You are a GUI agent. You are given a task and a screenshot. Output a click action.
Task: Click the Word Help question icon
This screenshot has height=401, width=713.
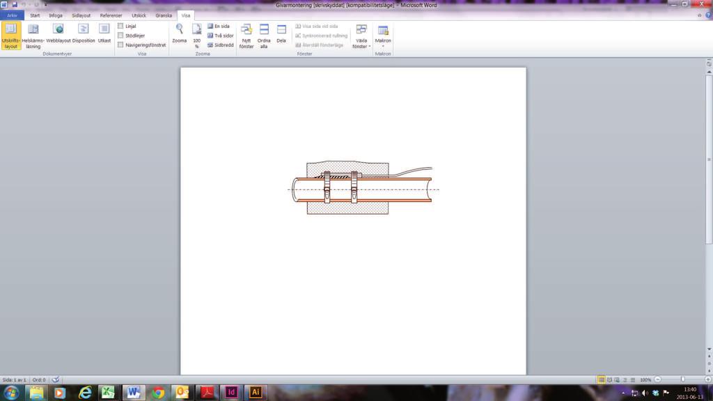708,15
